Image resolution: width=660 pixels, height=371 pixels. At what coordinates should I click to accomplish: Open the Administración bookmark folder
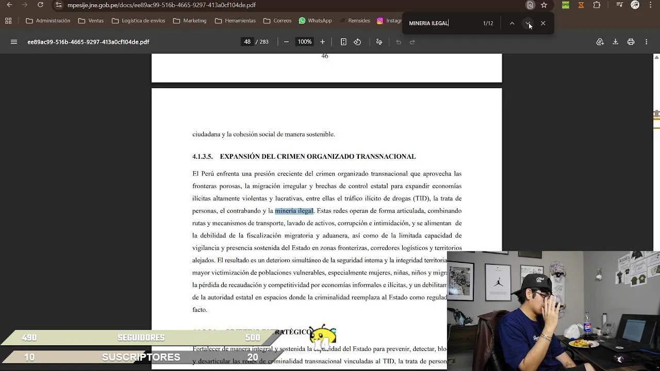48,21
